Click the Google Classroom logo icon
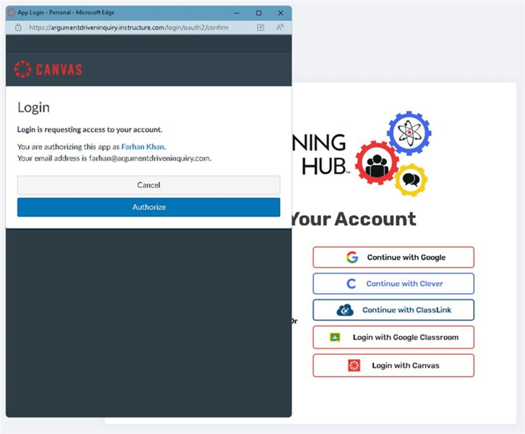This screenshot has height=434, width=525. point(335,337)
